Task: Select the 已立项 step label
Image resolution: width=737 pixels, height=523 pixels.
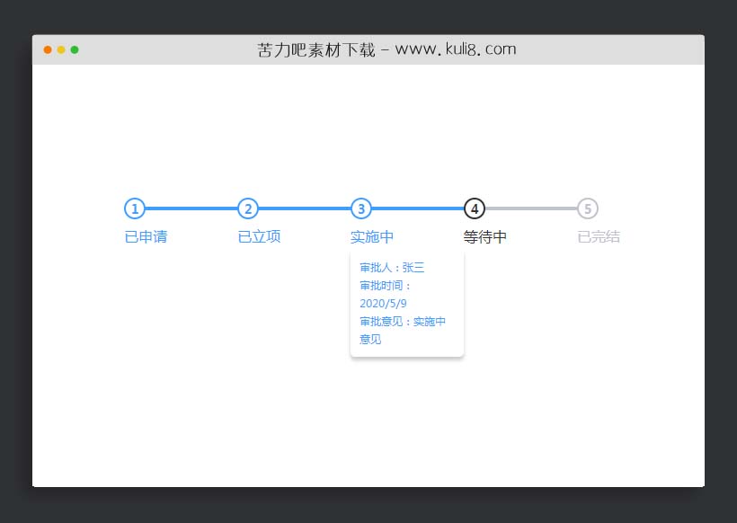Action: point(258,236)
